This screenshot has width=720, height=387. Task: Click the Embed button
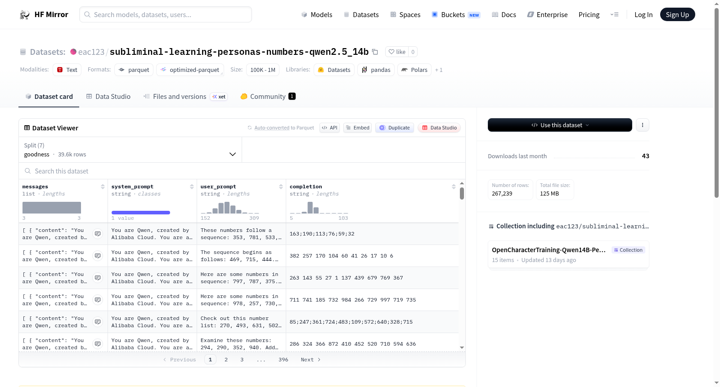tap(358, 128)
